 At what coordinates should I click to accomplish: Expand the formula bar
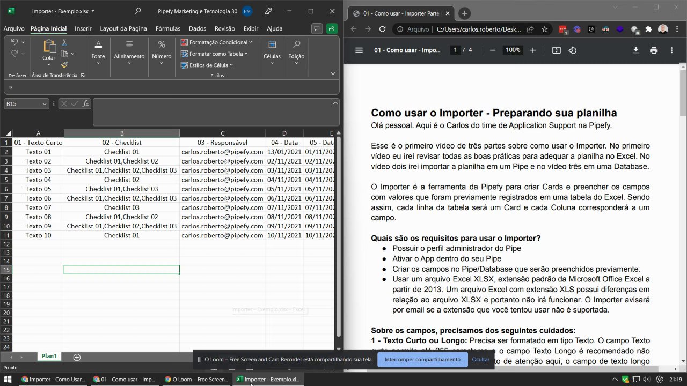[335, 103]
